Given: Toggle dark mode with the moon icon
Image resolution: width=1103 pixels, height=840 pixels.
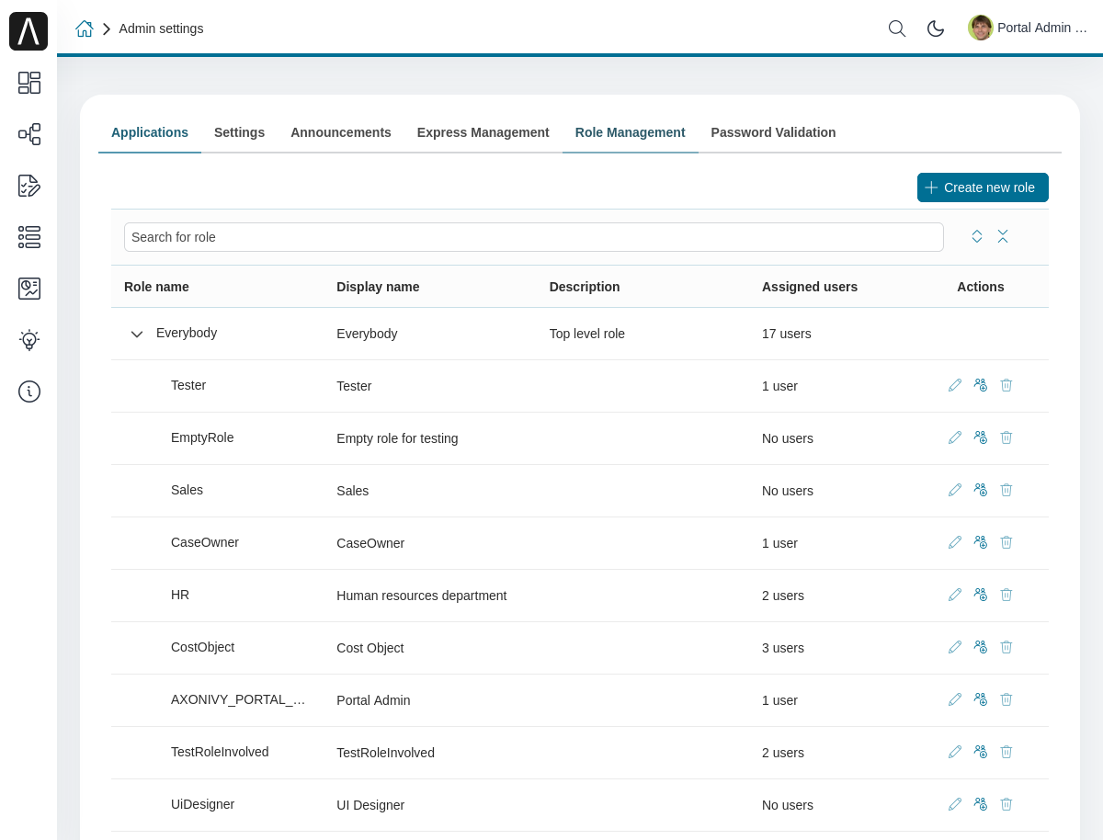Looking at the screenshot, I should [936, 28].
